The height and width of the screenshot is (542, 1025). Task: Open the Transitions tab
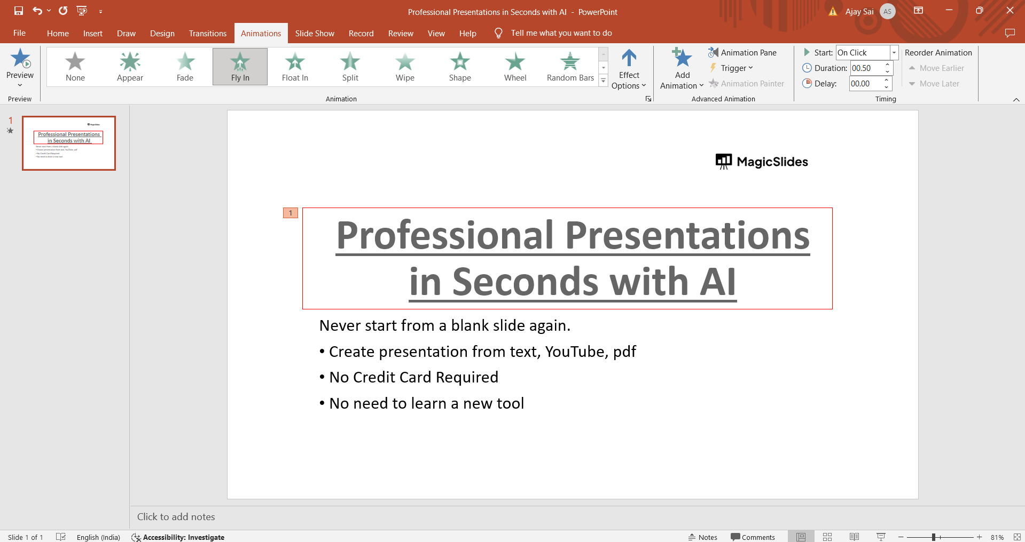207,33
